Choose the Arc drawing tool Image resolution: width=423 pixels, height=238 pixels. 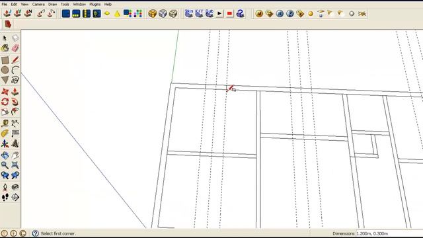(x=15, y=70)
